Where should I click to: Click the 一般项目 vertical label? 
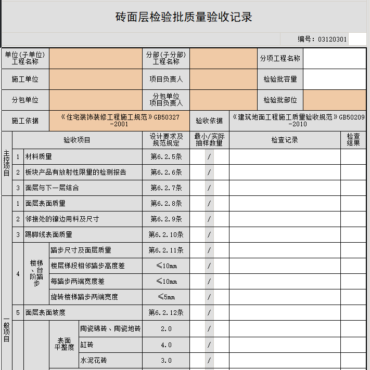[x=7, y=329]
